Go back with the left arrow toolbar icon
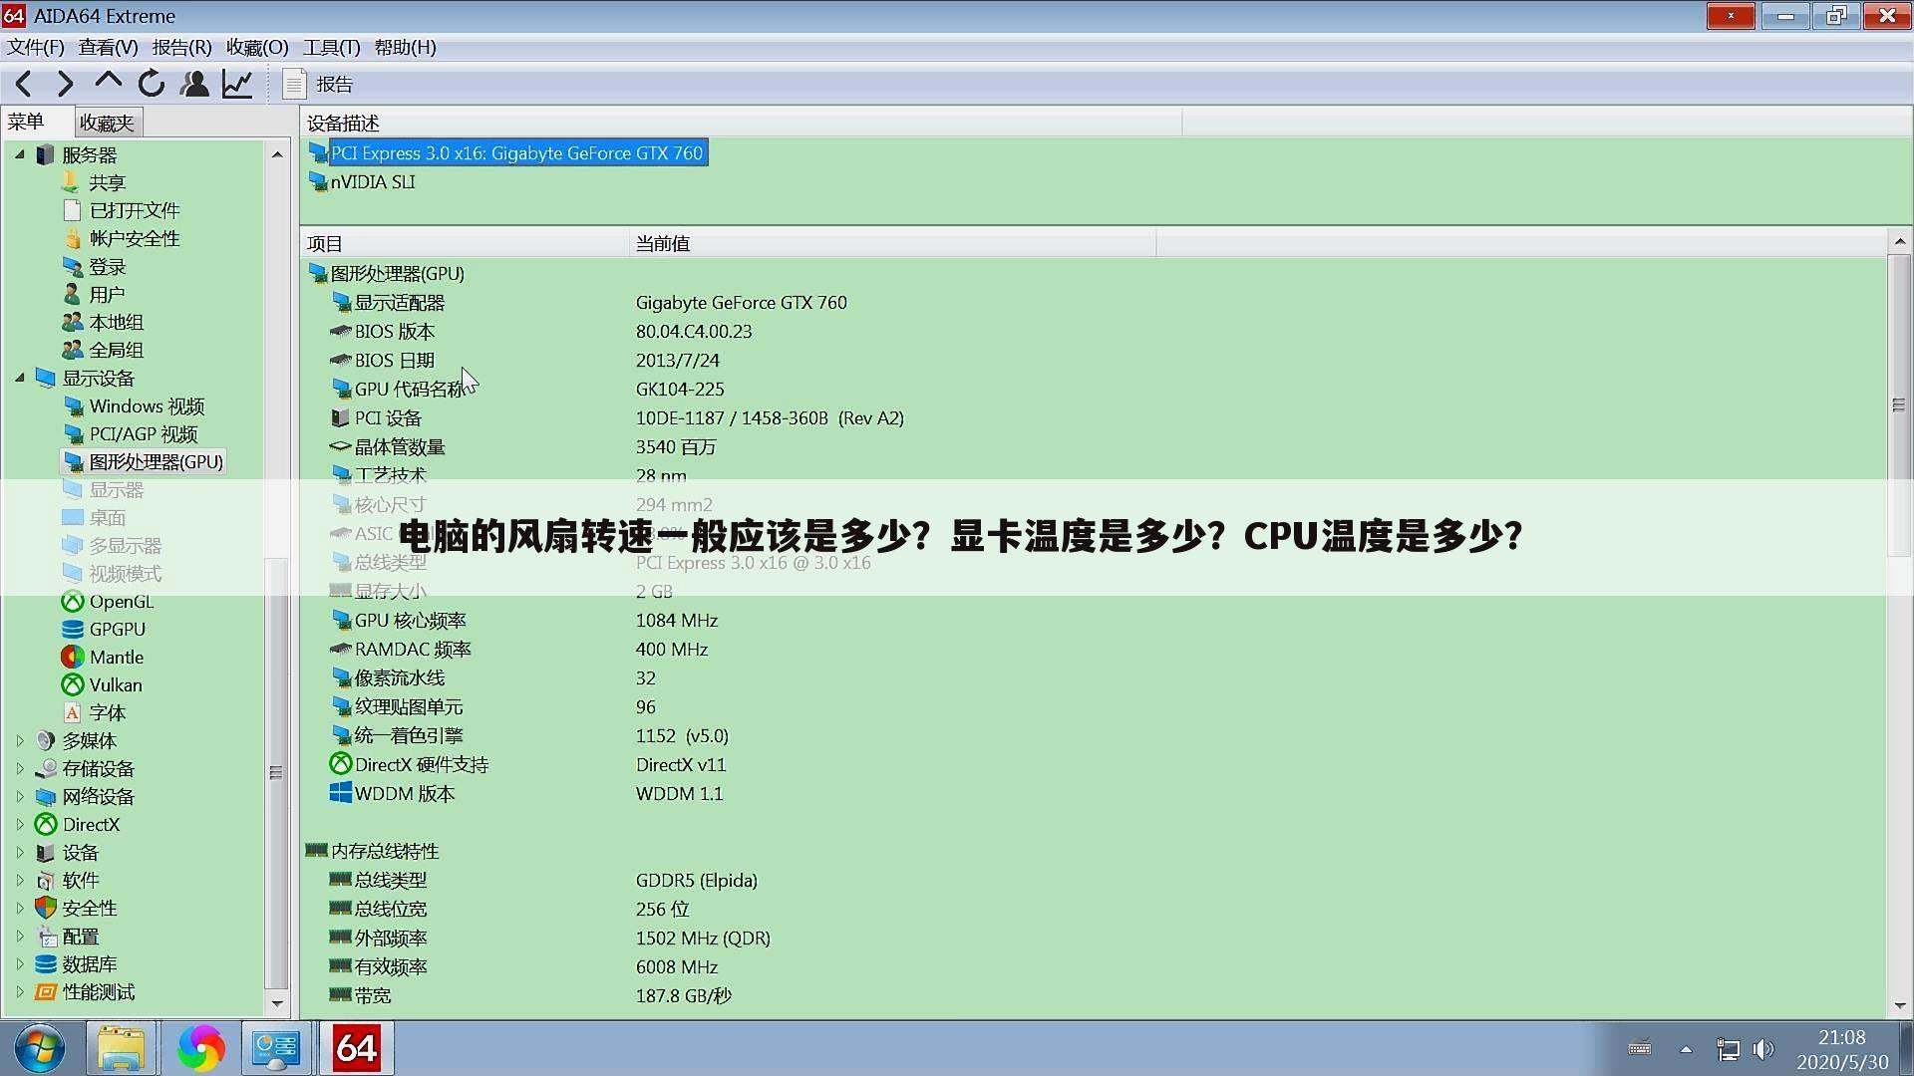The image size is (1914, 1076). coord(24,85)
